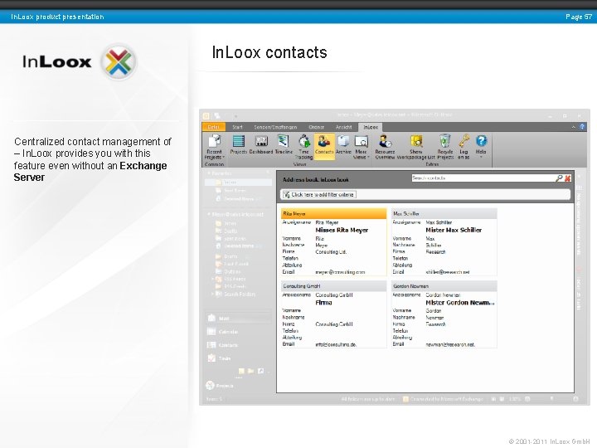
Task: Open Calendar in Outlook navigation pane
Action: click(223, 331)
